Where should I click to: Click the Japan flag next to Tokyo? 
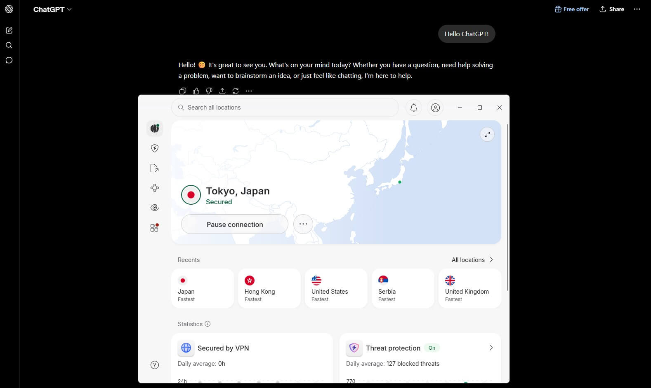[x=191, y=195]
